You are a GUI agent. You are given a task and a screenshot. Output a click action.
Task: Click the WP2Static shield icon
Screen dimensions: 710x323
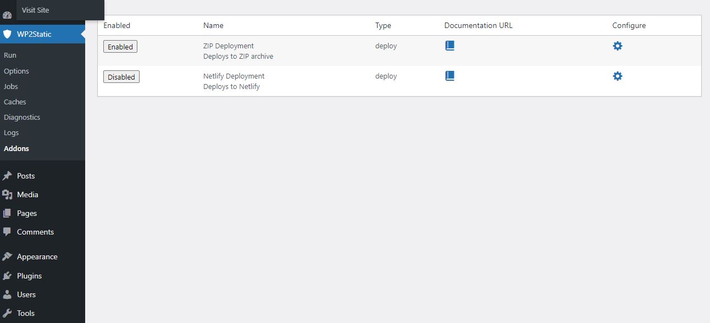(x=7, y=34)
